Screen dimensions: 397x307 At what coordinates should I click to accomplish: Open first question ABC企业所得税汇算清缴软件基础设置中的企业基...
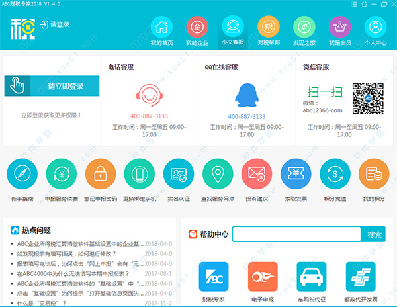(x=80, y=244)
